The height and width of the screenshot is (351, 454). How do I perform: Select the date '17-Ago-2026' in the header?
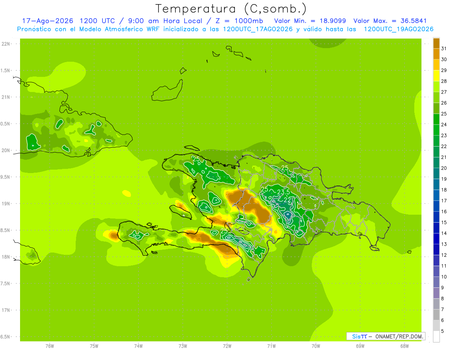48,21
